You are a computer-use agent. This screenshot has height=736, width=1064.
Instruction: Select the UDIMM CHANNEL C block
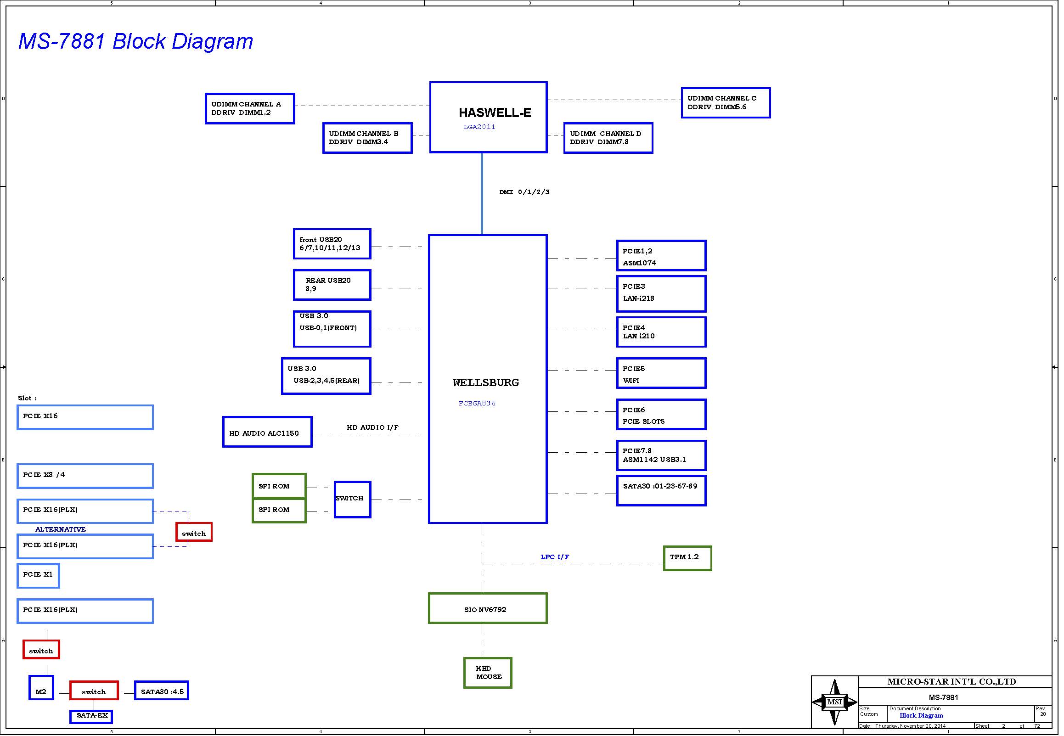point(726,102)
